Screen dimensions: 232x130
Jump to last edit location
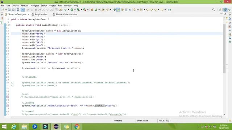coord(148,10)
